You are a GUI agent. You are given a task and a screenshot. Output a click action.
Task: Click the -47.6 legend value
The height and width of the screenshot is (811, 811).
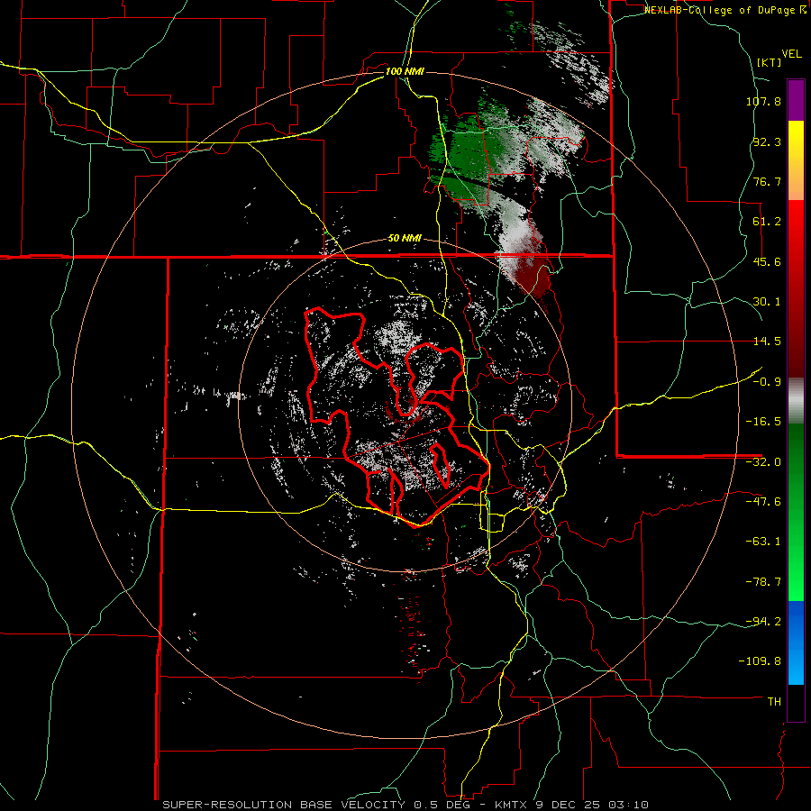[x=763, y=502]
